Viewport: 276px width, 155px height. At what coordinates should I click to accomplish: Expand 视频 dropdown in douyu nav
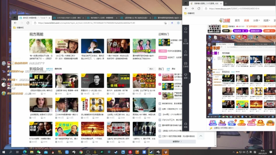click(x=266, y=20)
